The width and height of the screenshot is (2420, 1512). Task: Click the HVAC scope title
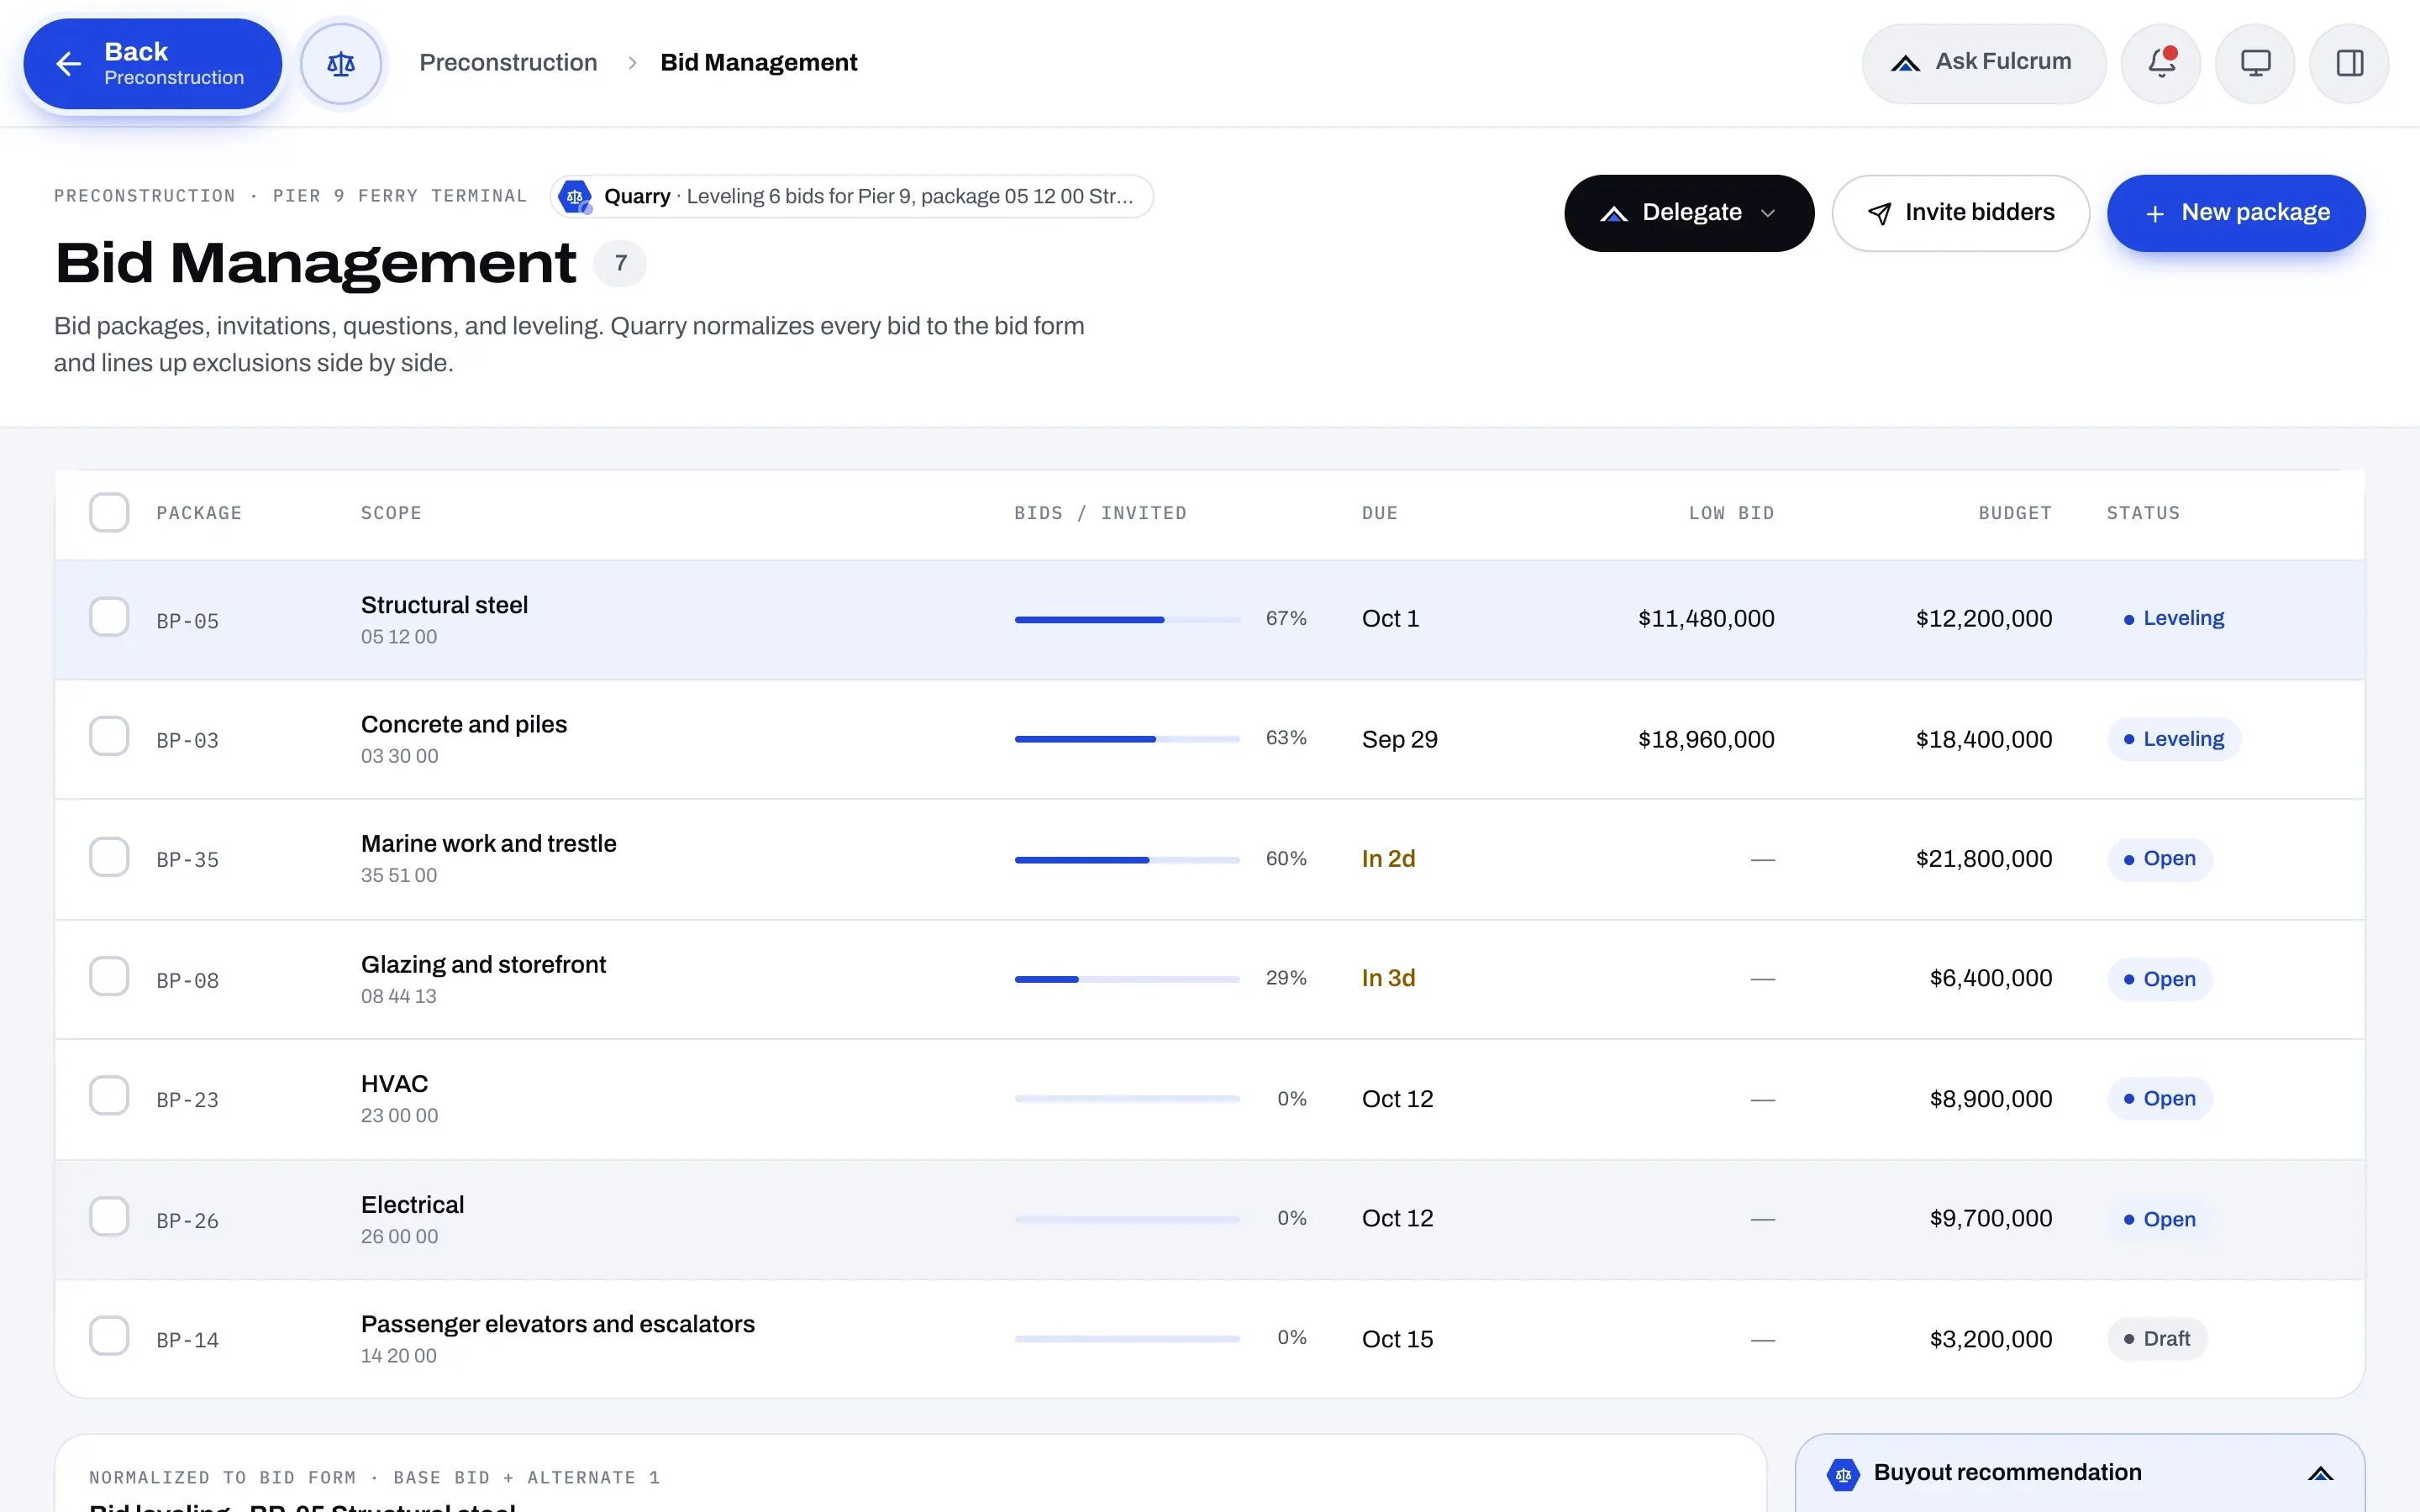point(394,1084)
